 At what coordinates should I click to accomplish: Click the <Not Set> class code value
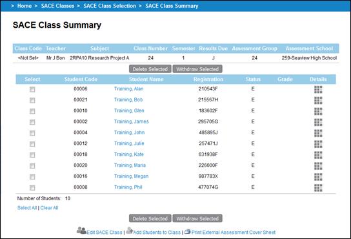coord(28,58)
